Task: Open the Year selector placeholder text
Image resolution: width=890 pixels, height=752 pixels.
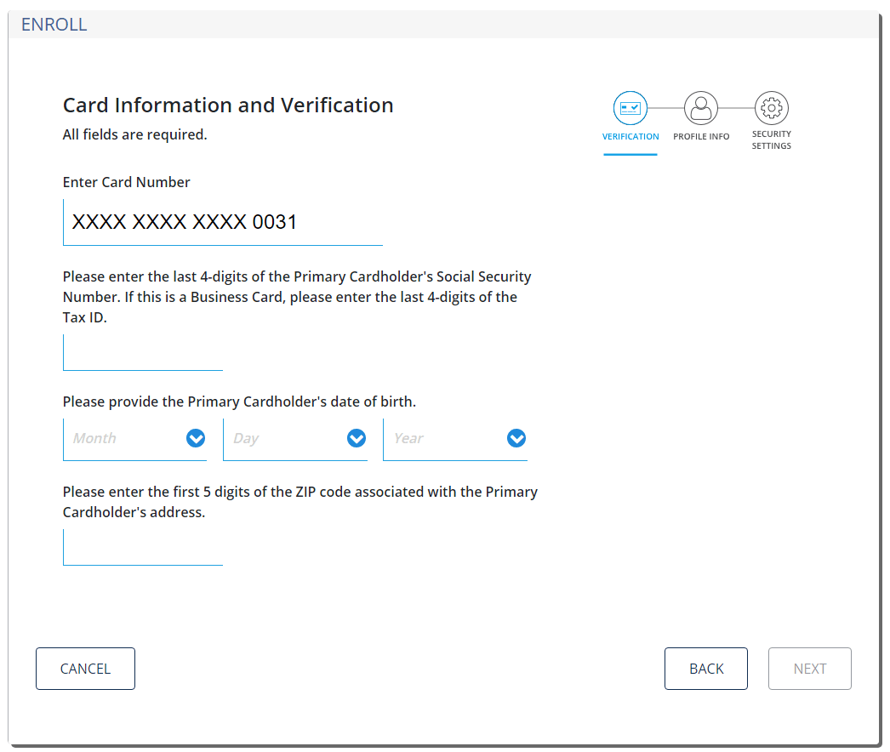Action: click(408, 438)
